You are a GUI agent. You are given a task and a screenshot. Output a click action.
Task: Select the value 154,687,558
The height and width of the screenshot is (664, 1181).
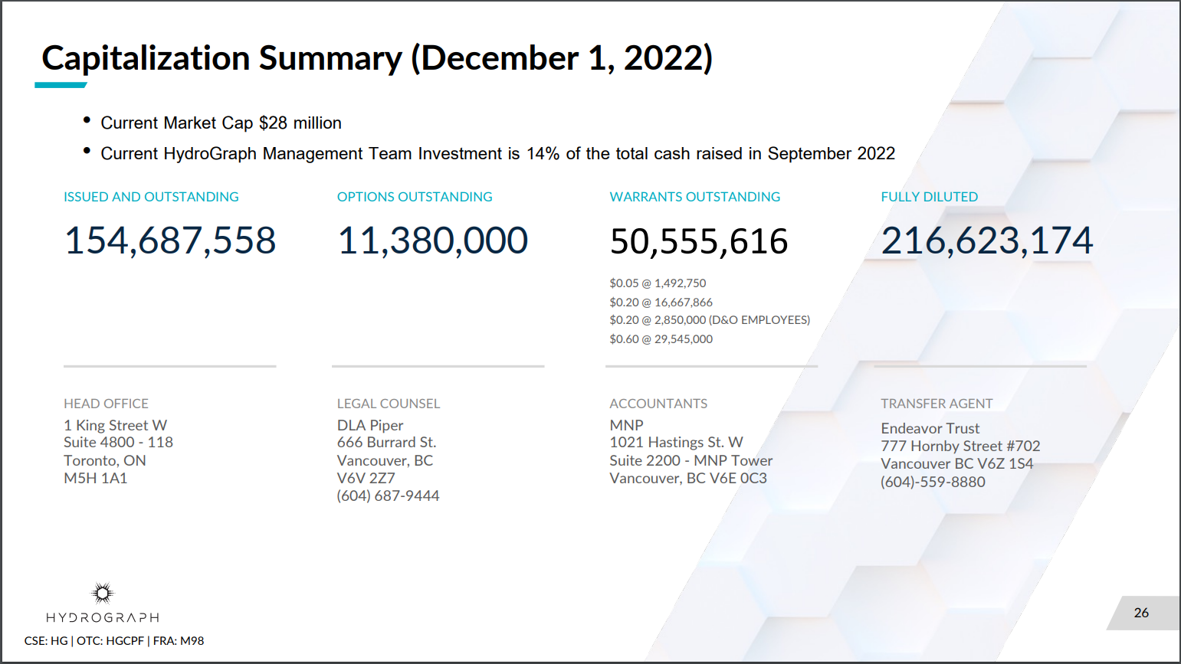click(170, 240)
